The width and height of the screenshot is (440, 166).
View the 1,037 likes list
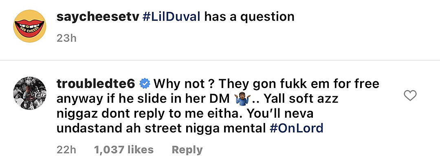pyautogui.click(x=124, y=150)
